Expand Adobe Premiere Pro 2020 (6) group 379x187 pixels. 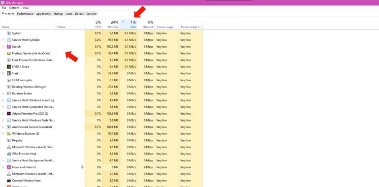(3, 114)
